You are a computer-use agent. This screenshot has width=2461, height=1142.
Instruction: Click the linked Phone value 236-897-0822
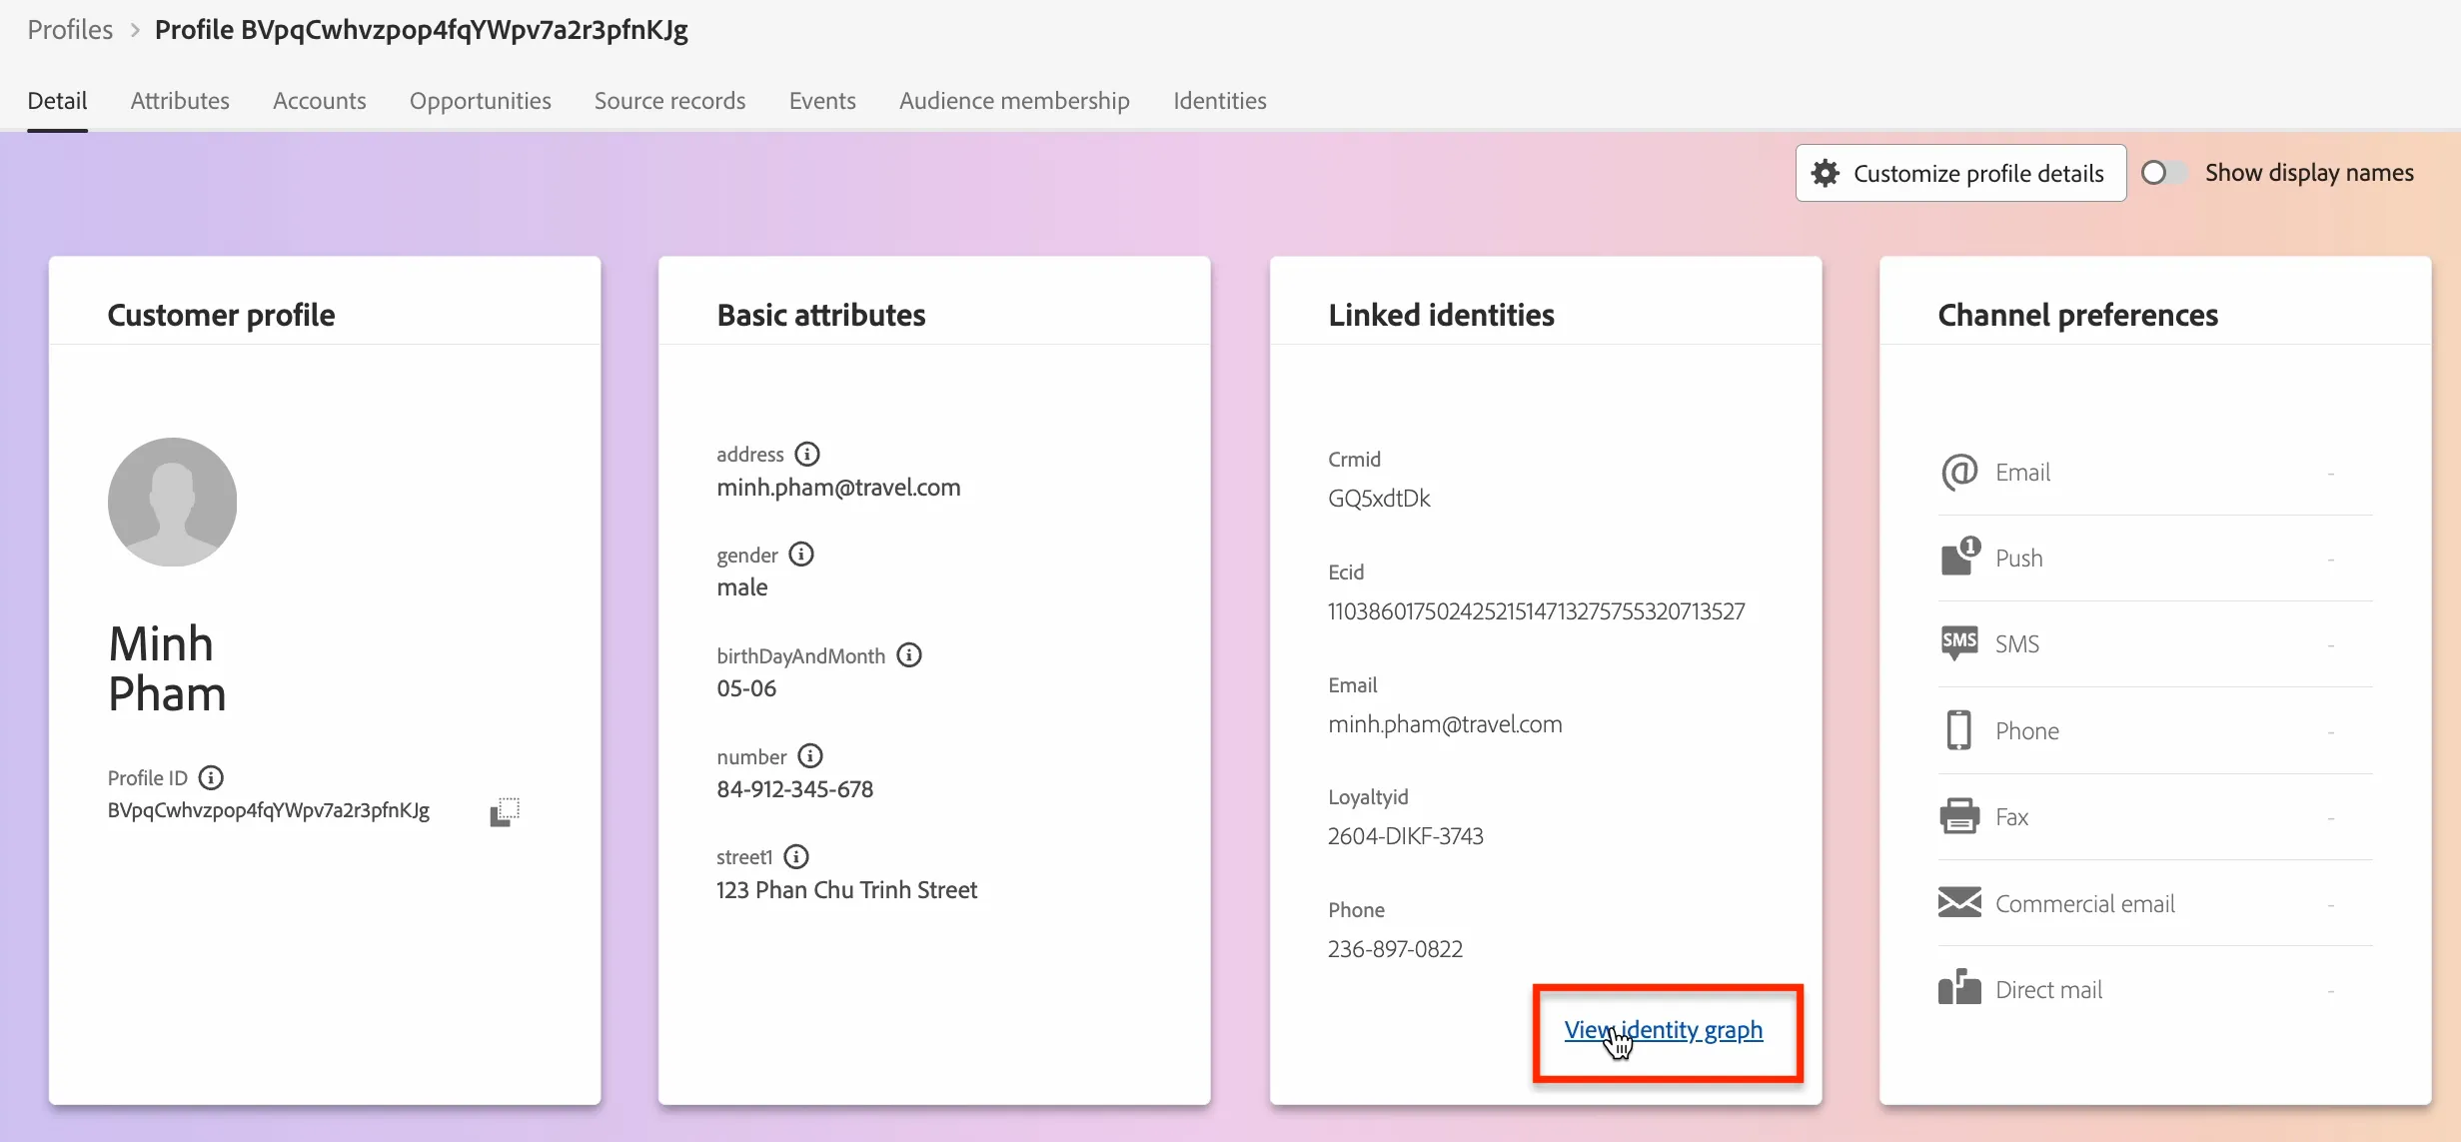(1395, 949)
